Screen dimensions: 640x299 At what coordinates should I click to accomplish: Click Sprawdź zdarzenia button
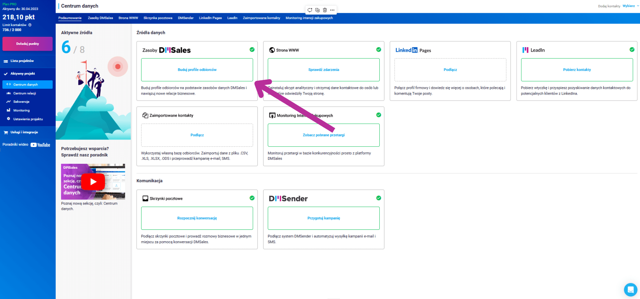tap(324, 70)
